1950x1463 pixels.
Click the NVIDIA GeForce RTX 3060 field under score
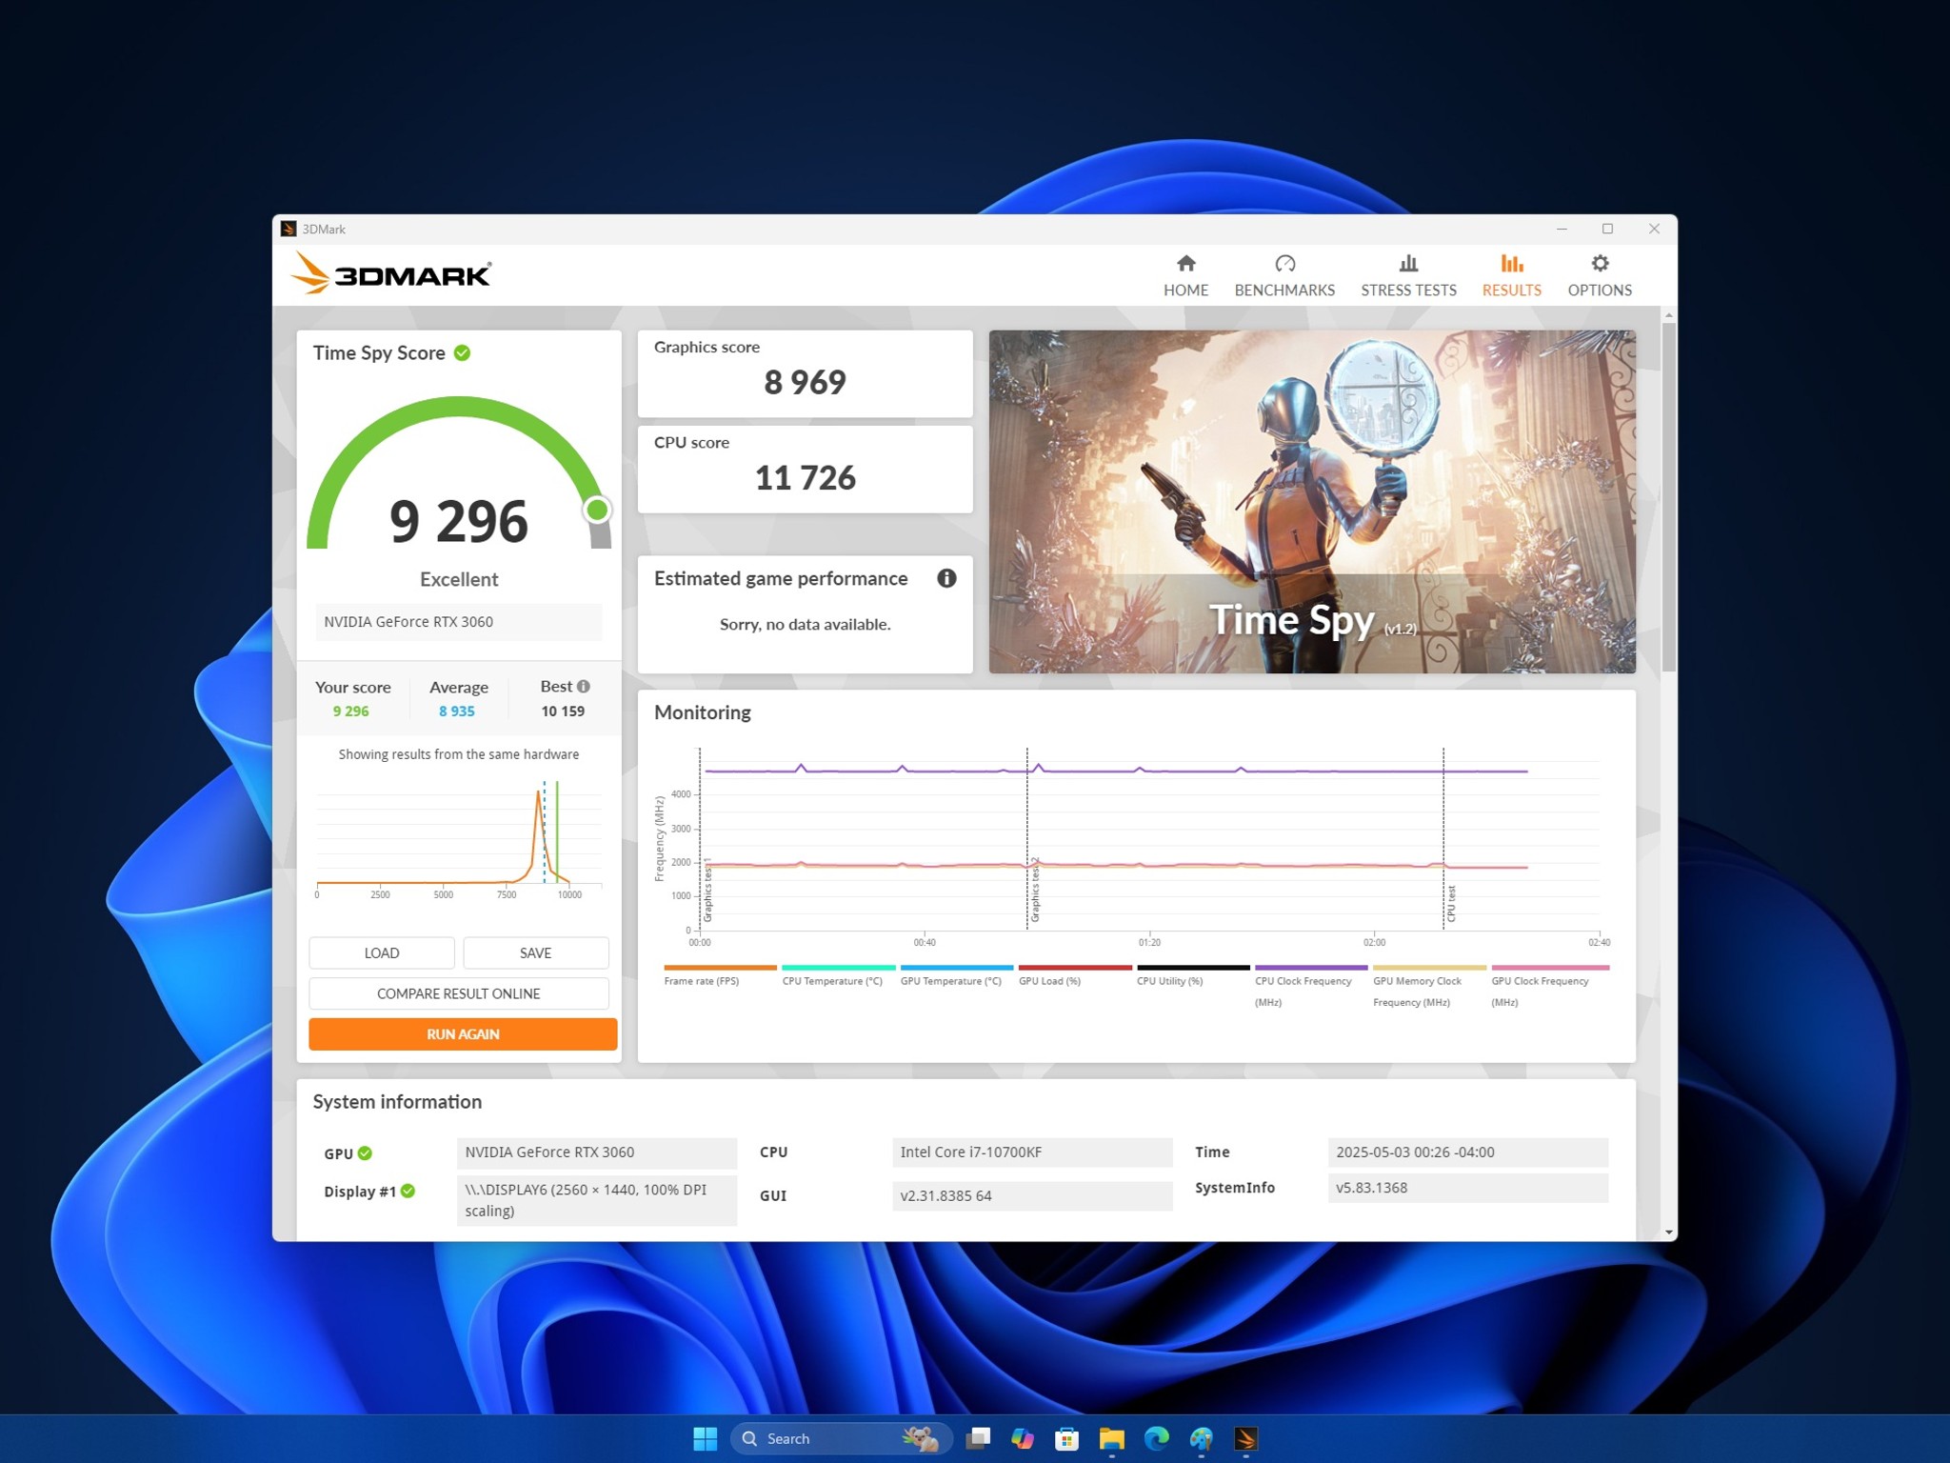pos(459,621)
